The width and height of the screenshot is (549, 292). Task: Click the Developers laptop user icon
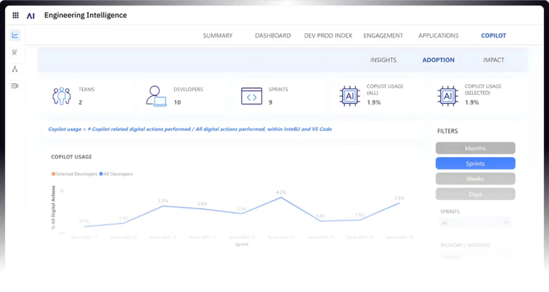[156, 96]
